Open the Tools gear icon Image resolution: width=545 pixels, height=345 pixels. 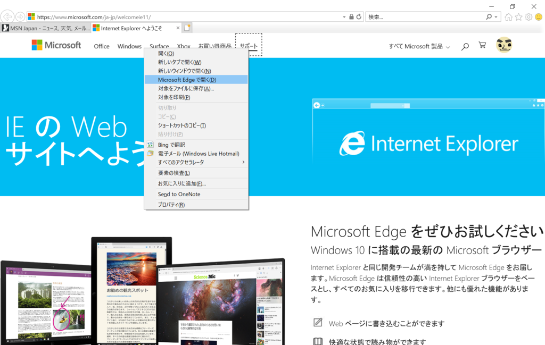pos(529,17)
